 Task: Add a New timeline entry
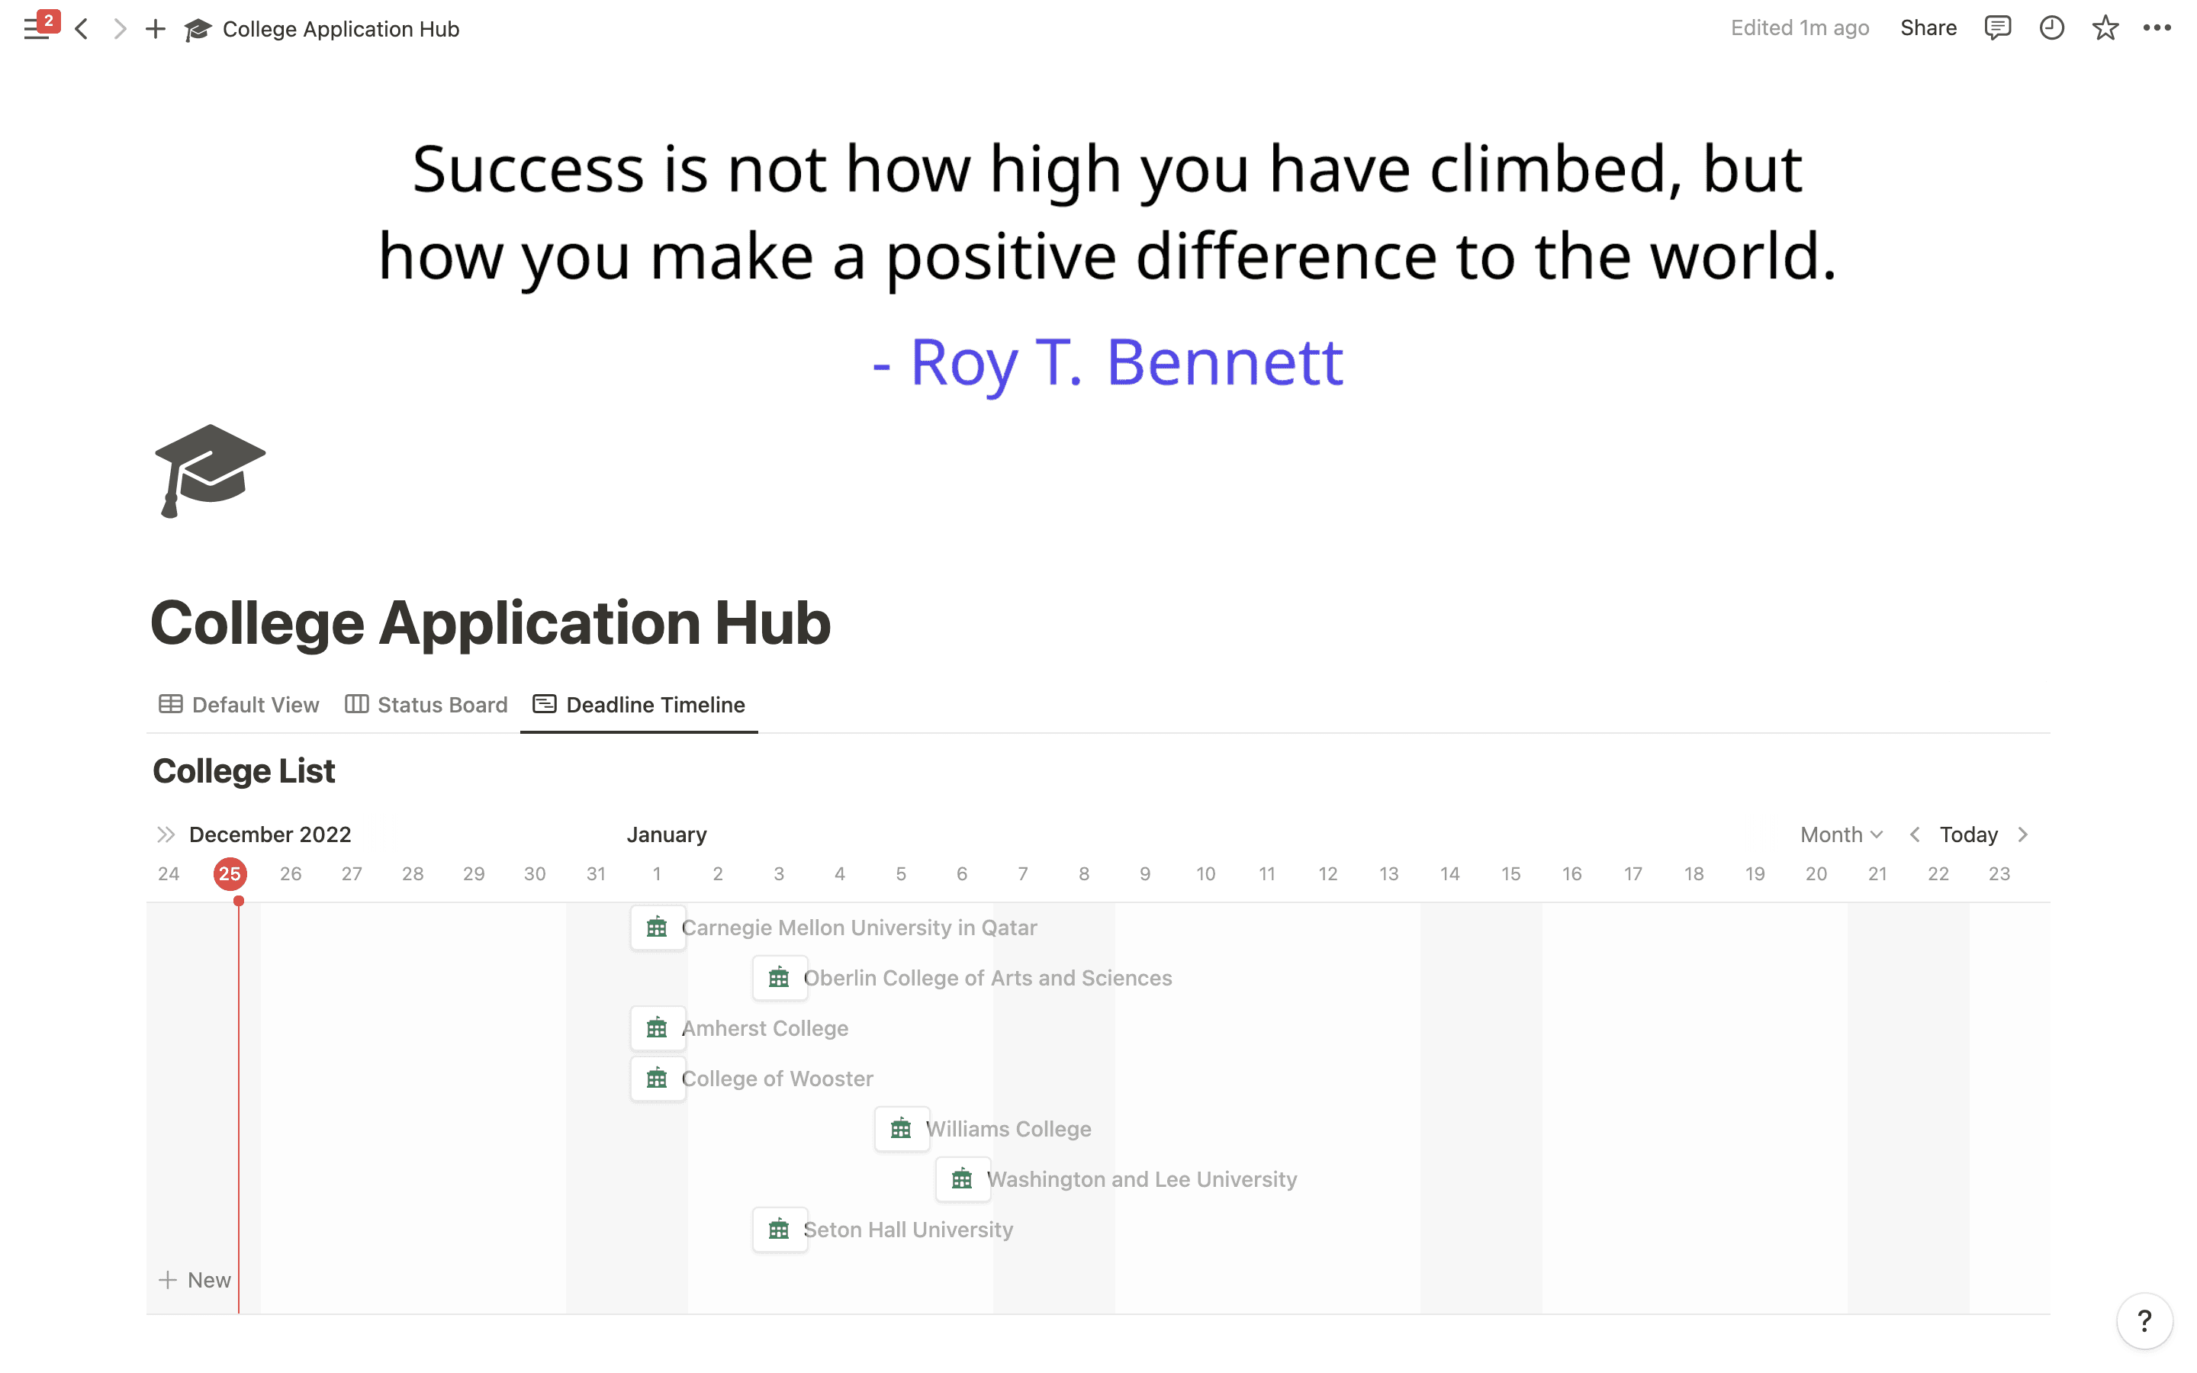(x=195, y=1279)
